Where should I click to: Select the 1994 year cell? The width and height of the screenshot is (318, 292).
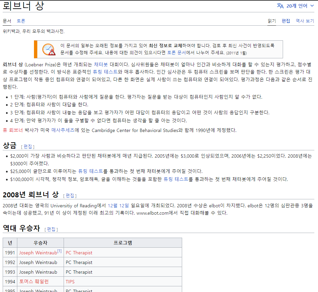coord(10,282)
